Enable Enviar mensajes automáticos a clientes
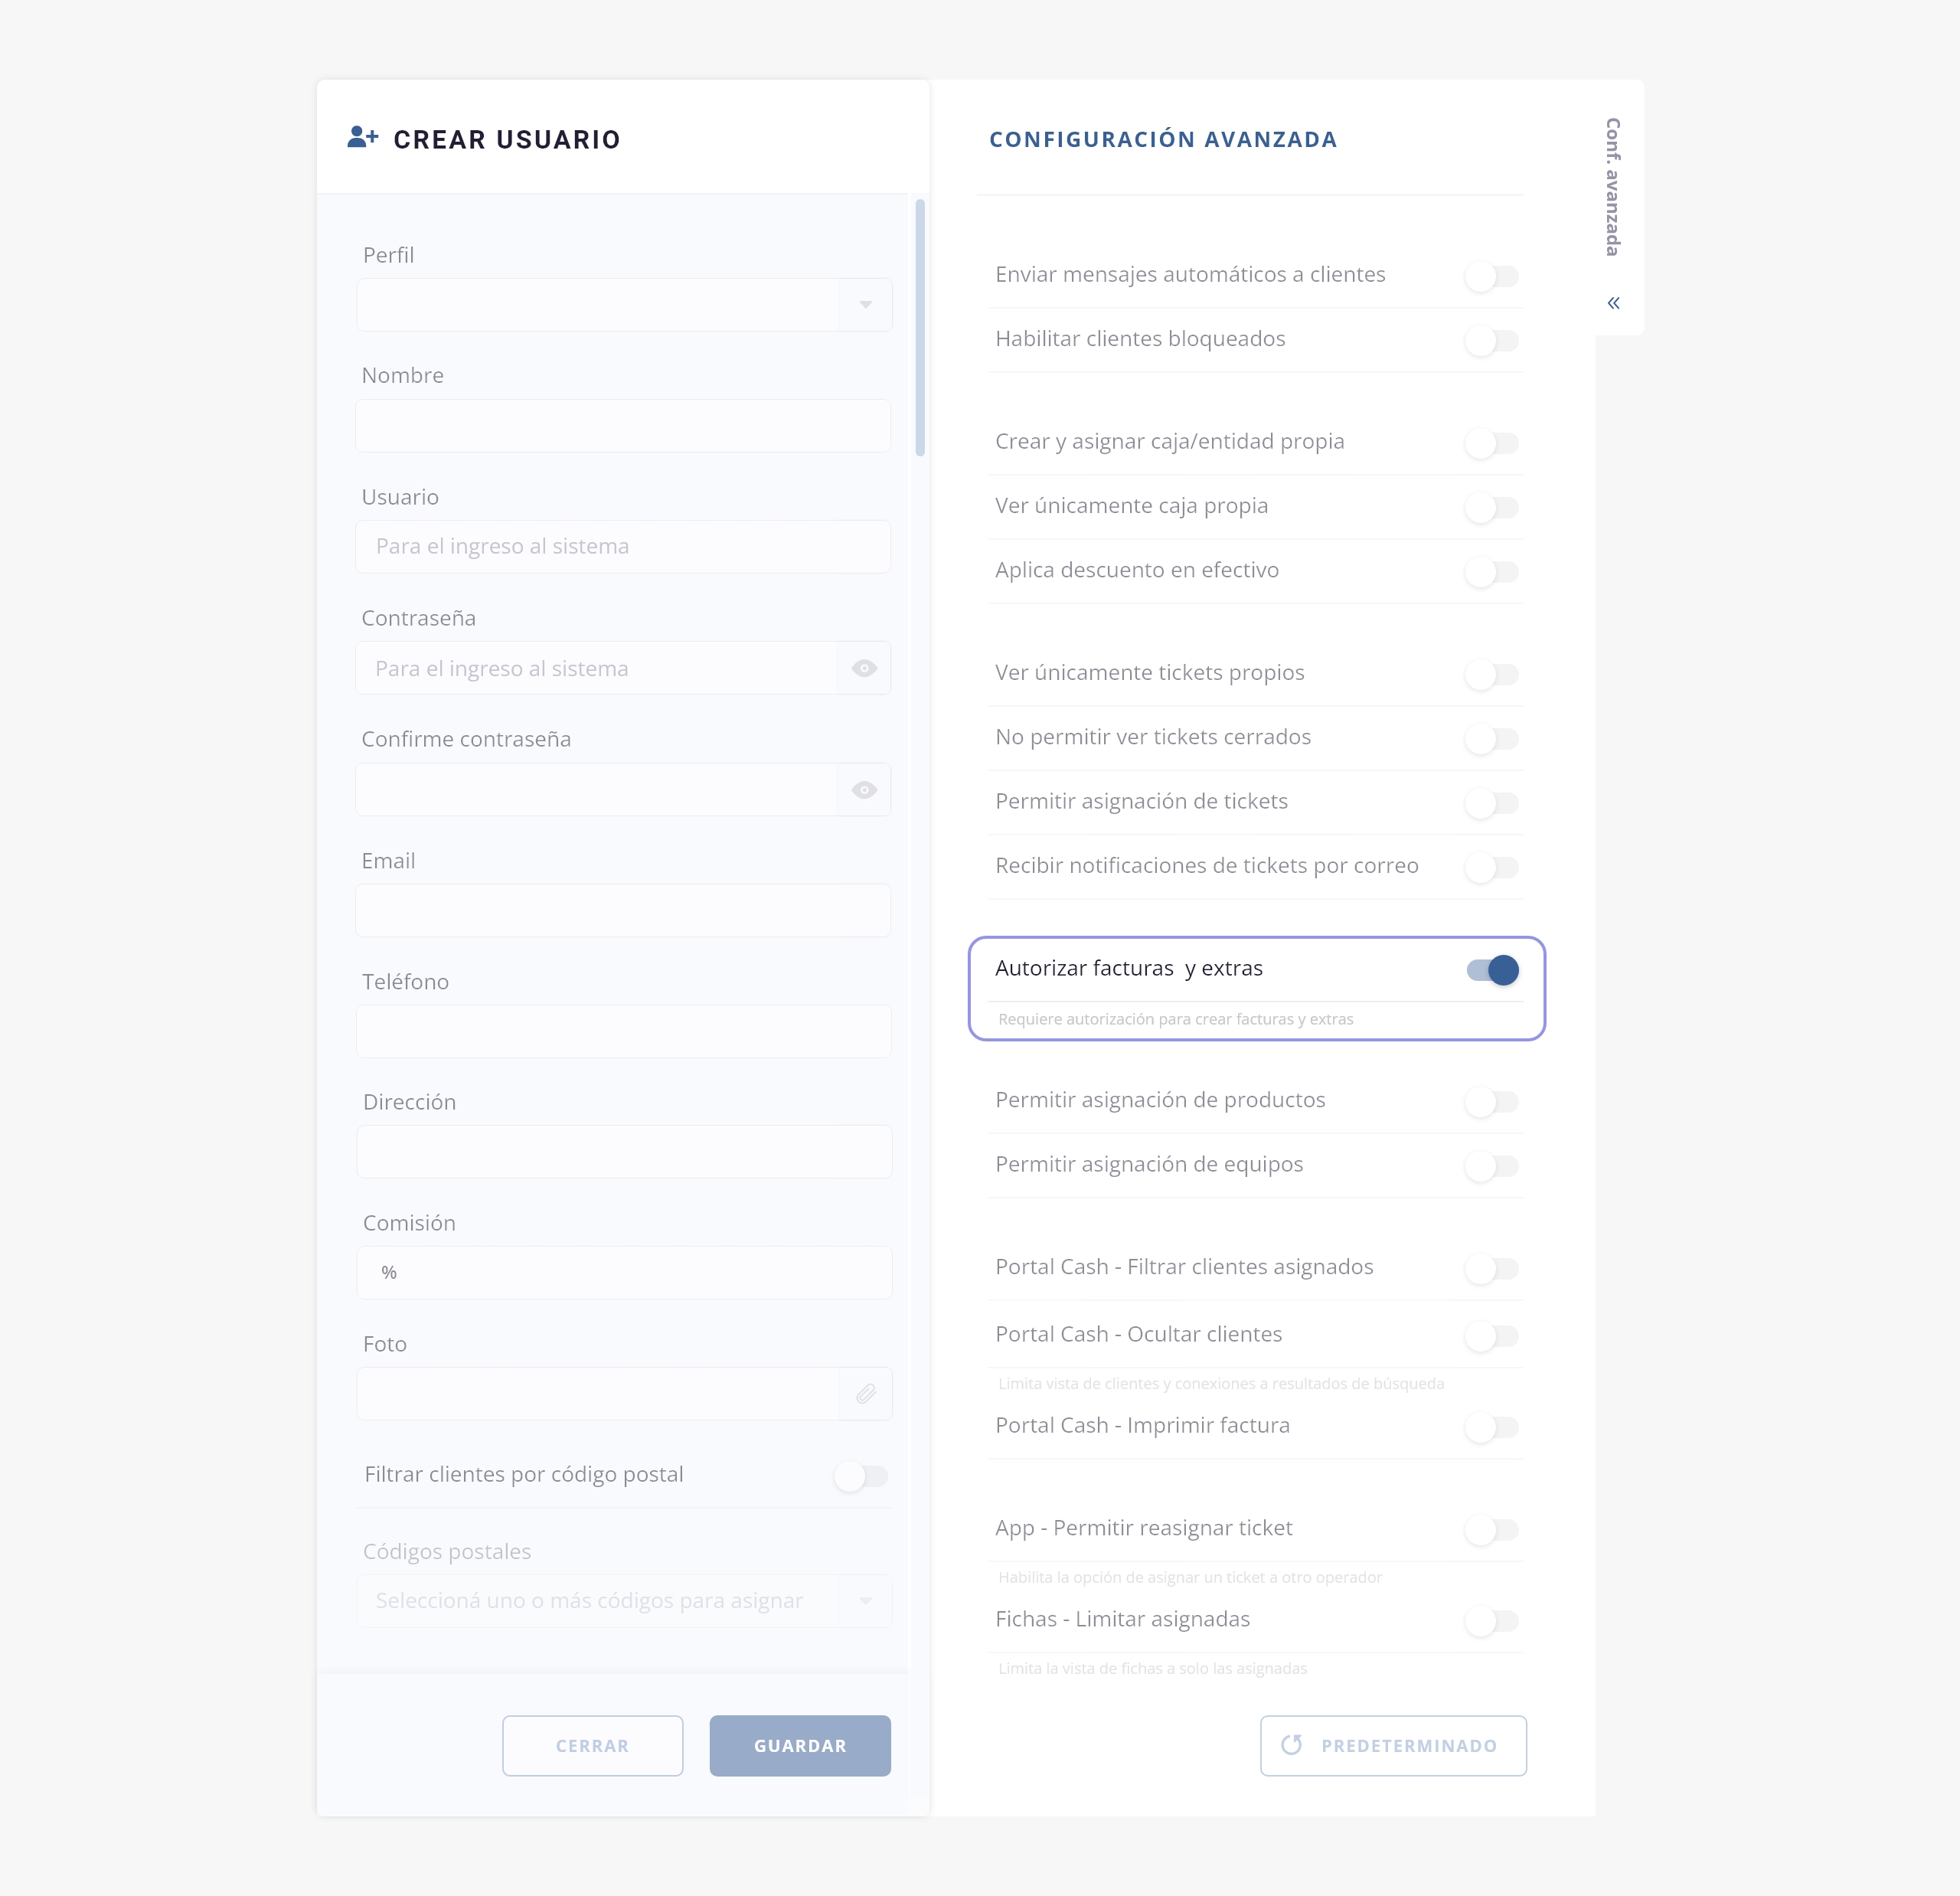Viewport: 1960px width, 1896px height. [x=1492, y=276]
